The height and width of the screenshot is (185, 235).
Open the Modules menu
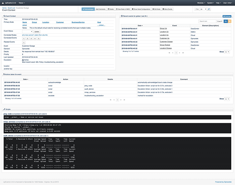pyautogui.click(x=201, y=3)
